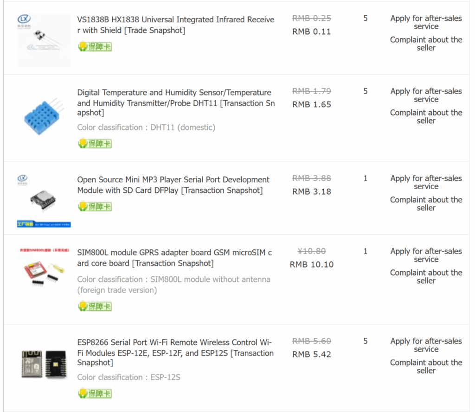
Task: Open the ESP8266 Wi-Fi module thumbnail
Action: pos(44,364)
